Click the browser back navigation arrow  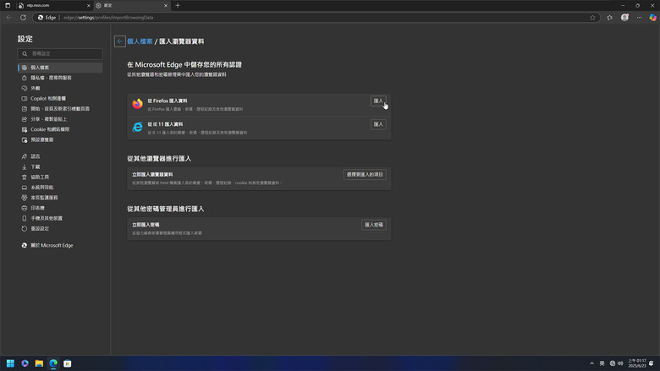tap(9, 18)
